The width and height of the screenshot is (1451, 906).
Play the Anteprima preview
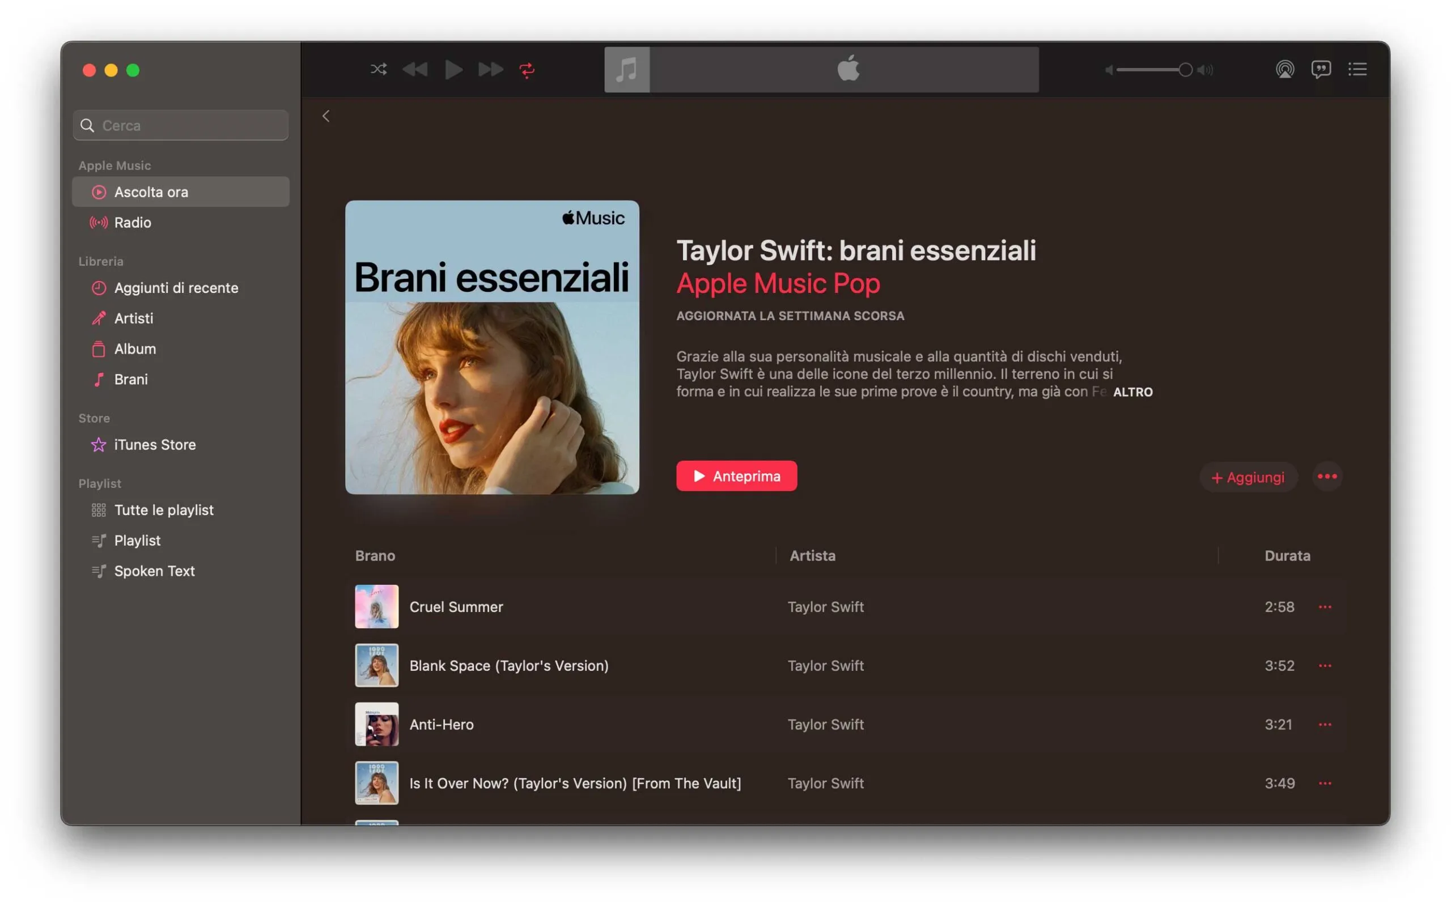point(736,475)
